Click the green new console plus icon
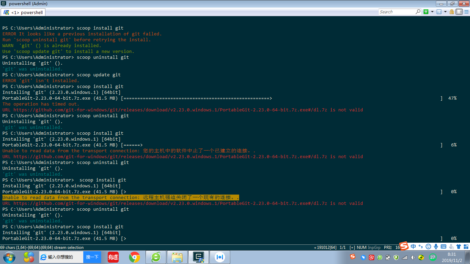470x264 pixels. (426, 12)
